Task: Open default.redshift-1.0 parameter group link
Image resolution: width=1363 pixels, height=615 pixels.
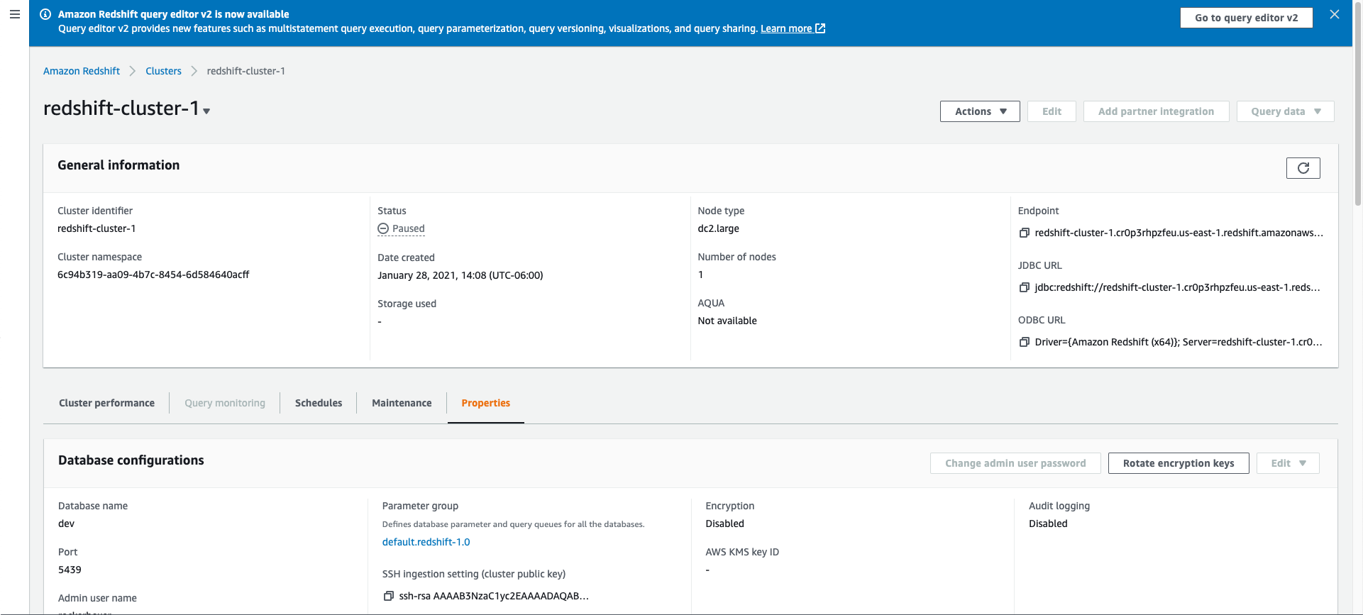Action: (x=426, y=542)
